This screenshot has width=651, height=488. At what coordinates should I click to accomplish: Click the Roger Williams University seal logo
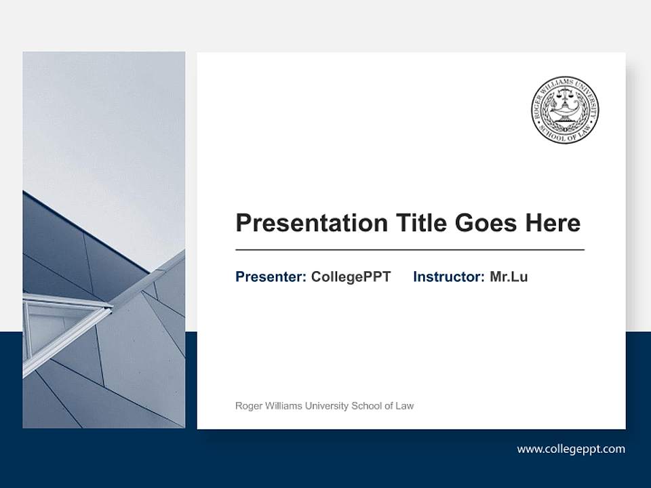pyautogui.click(x=564, y=110)
